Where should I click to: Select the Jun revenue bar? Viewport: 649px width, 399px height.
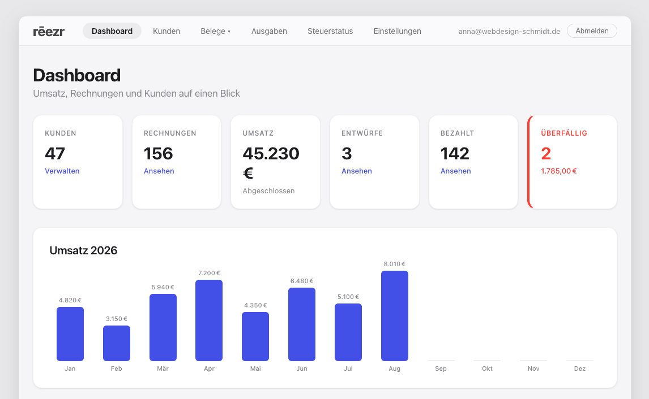pyautogui.click(x=302, y=324)
